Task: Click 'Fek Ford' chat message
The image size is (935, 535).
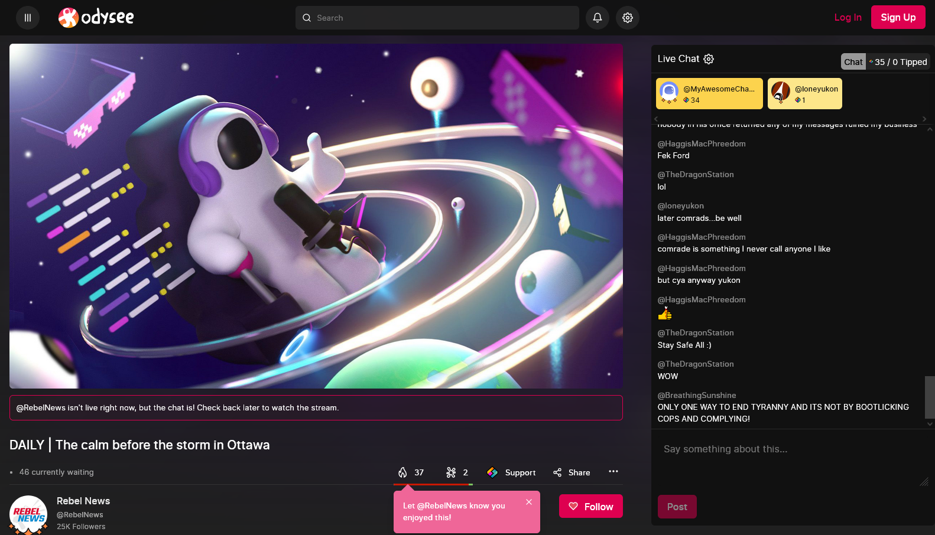Action: tap(673, 155)
